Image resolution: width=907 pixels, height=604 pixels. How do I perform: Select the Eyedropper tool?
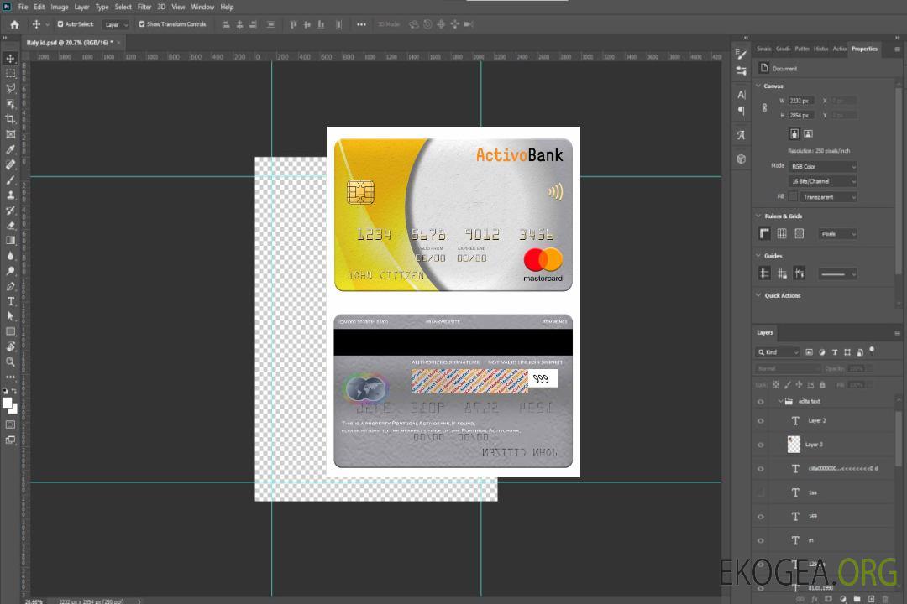[x=10, y=149]
